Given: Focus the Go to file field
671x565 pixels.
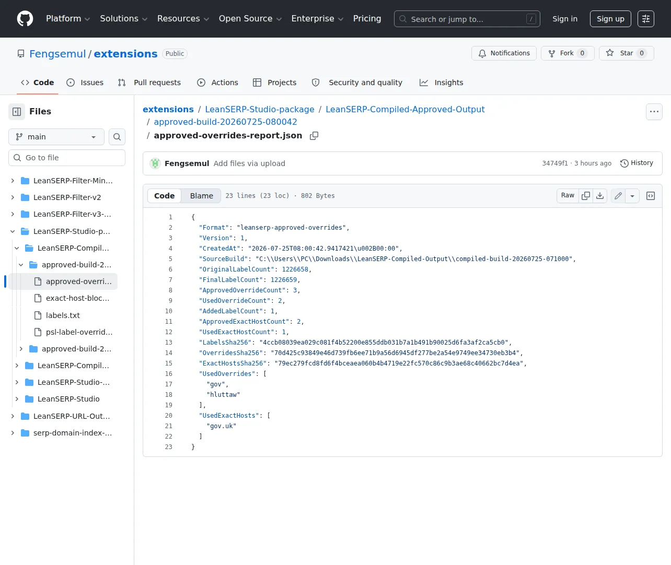Looking at the screenshot, I should (67, 158).
